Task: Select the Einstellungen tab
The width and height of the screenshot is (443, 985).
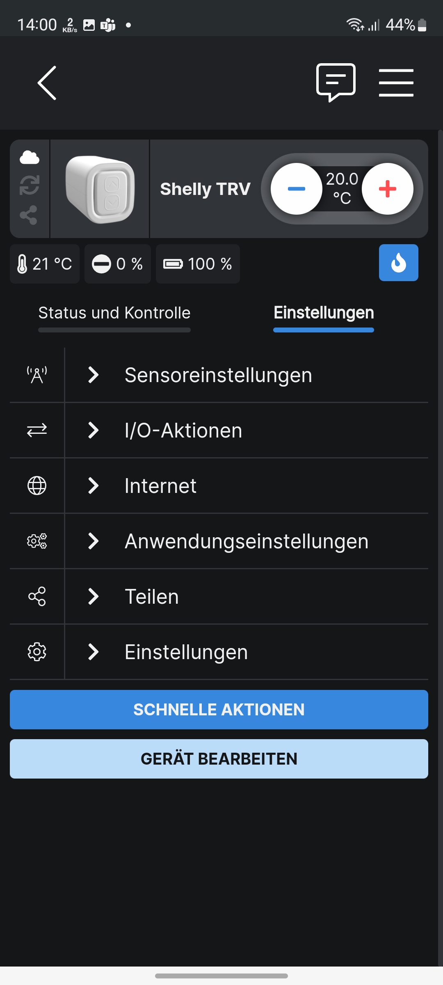Action: (x=324, y=313)
